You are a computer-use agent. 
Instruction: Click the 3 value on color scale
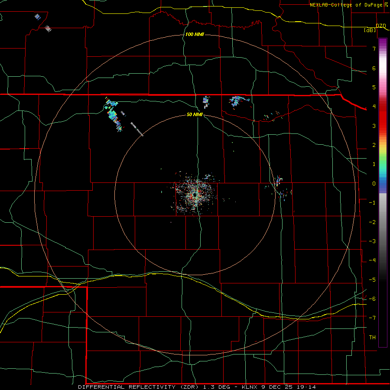click(x=374, y=126)
